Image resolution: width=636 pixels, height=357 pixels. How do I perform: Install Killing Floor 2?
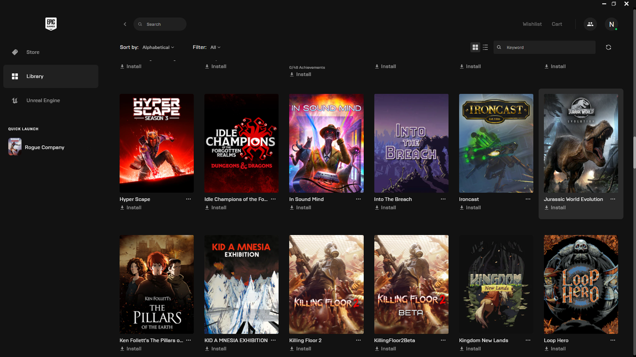coord(301,349)
